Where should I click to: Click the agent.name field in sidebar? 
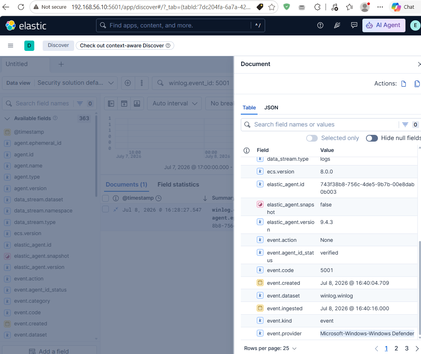point(28,166)
